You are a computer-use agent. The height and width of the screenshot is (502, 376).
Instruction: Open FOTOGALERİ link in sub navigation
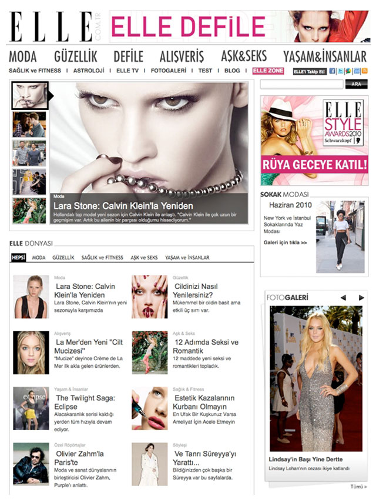169,71
